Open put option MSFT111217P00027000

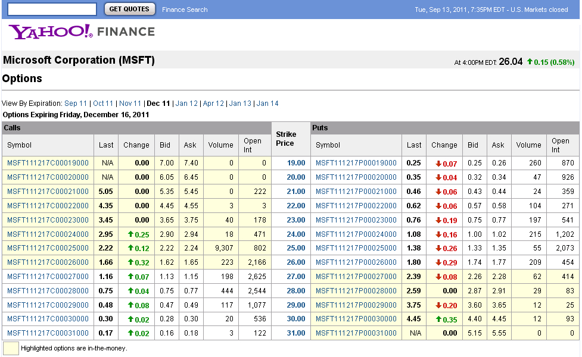(356, 277)
